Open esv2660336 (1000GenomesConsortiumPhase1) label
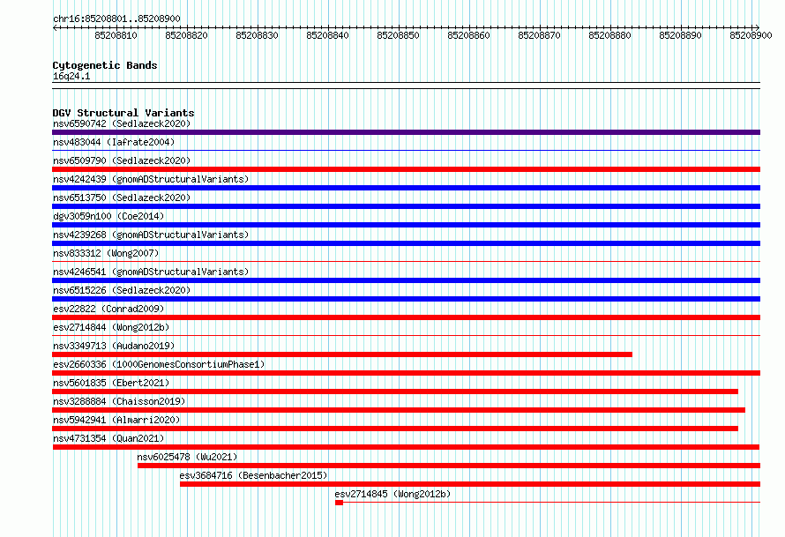The image size is (785, 537). tap(159, 364)
